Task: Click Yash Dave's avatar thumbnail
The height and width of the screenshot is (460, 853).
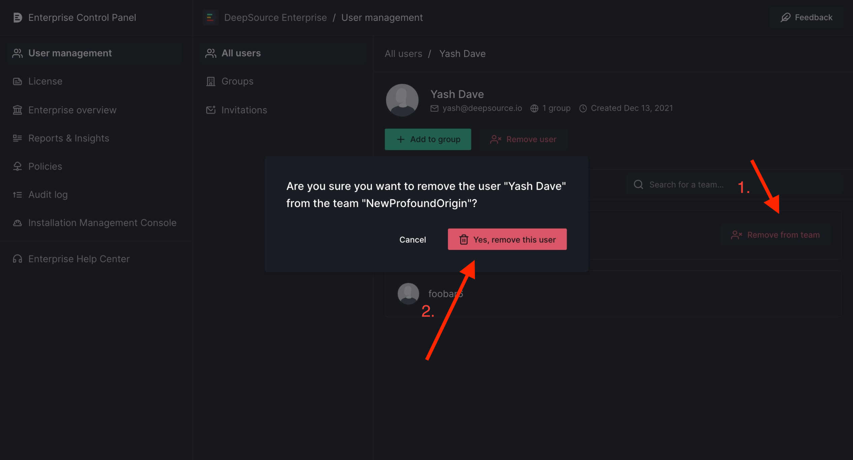Action: [x=402, y=100]
